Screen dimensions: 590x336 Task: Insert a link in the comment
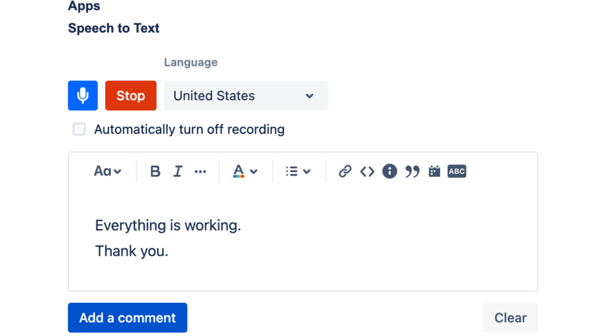pyautogui.click(x=345, y=171)
